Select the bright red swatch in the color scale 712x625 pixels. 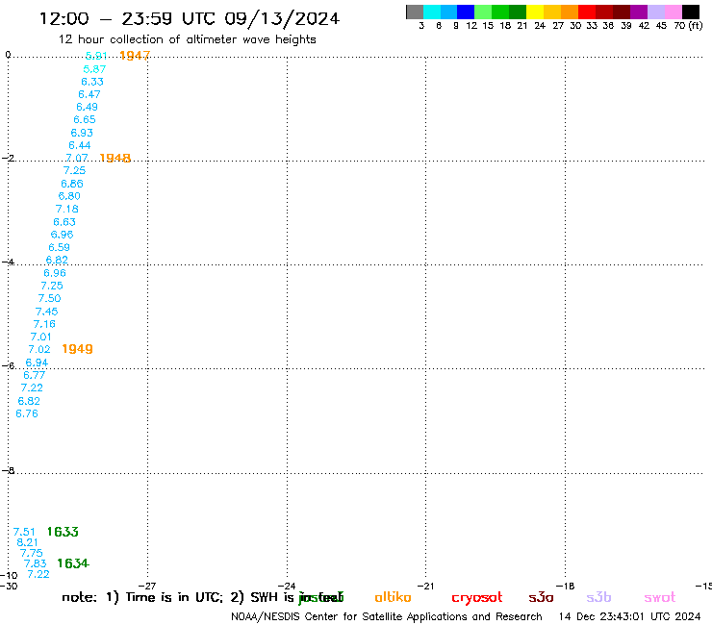coord(587,12)
